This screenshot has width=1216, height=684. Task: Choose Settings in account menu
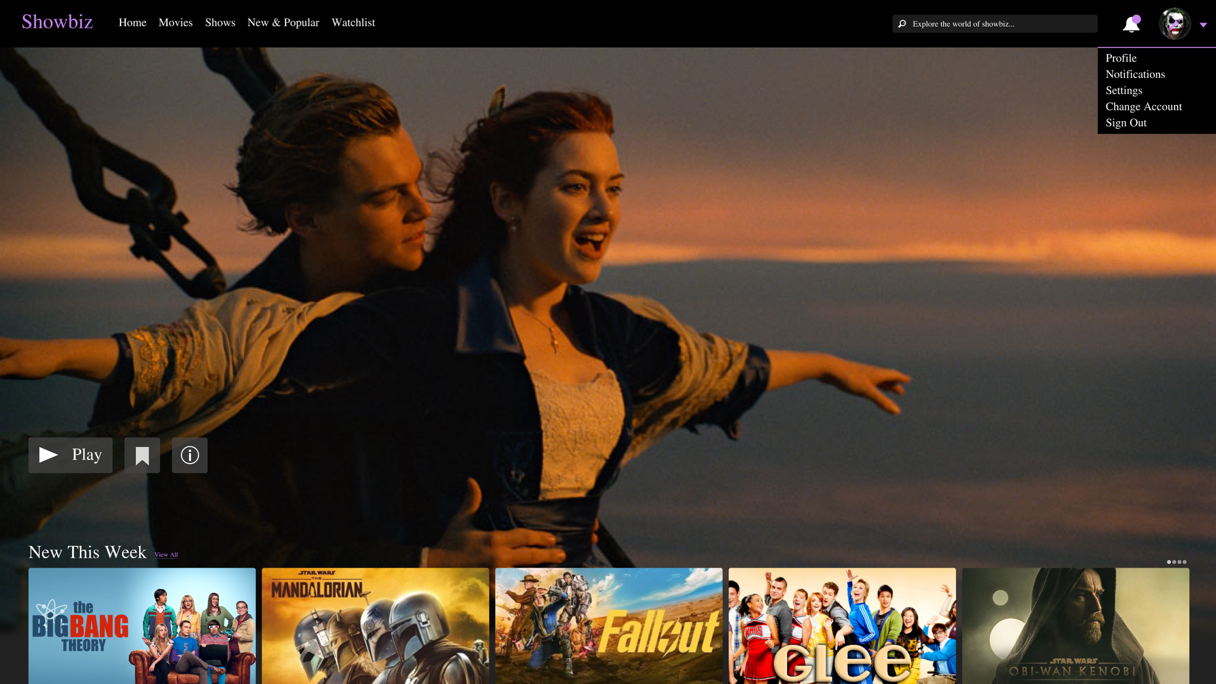coord(1124,90)
